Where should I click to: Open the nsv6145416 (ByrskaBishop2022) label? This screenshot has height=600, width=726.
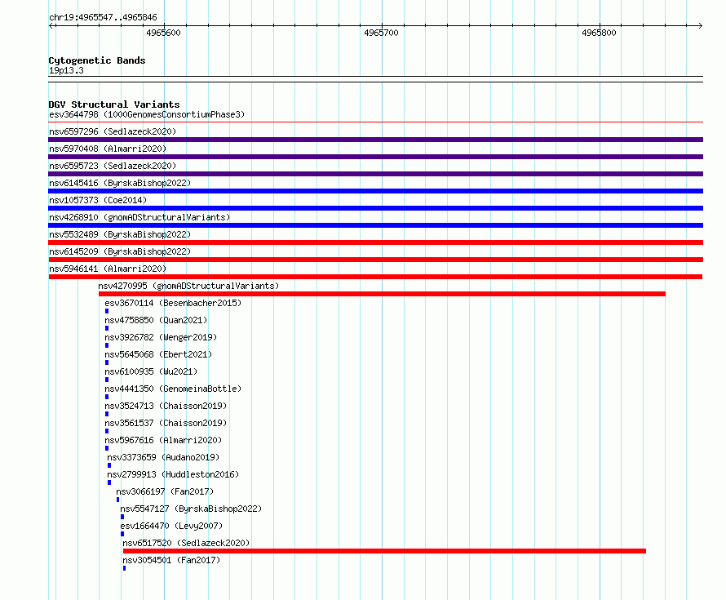coord(120,183)
